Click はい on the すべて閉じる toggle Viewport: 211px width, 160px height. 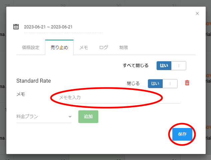(164, 66)
